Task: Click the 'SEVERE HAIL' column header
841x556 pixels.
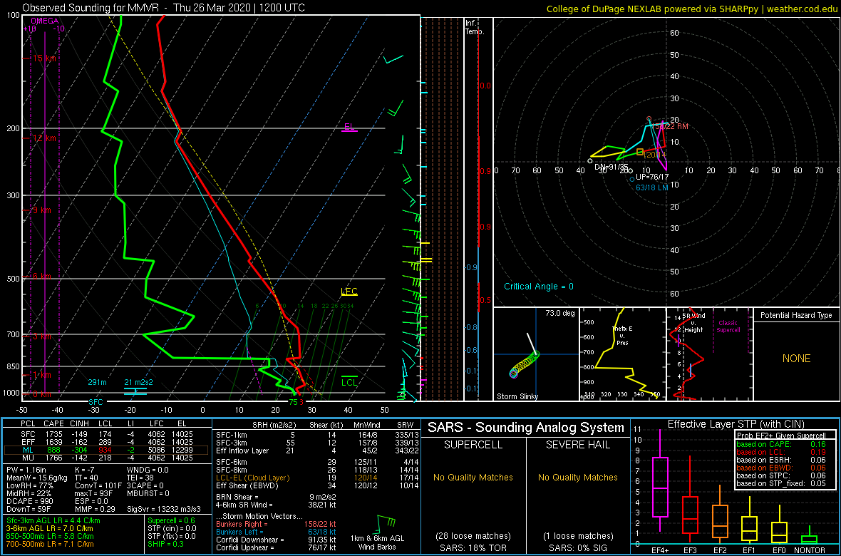Action: (577, 445)
